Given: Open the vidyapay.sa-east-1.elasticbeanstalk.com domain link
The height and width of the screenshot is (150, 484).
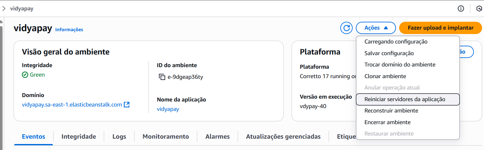Looking at the screenshot, I should click(72, 105).
